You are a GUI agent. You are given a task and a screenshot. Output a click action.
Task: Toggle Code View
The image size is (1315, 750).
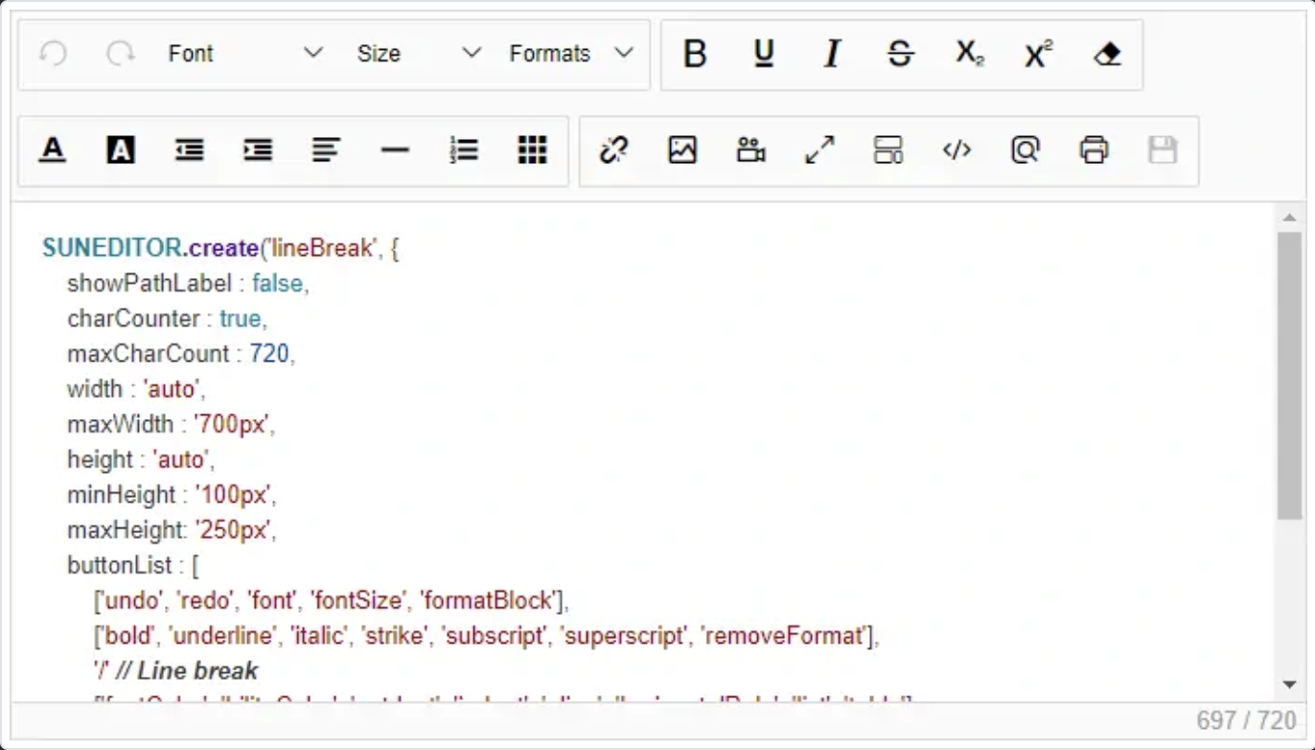point(957,151)
